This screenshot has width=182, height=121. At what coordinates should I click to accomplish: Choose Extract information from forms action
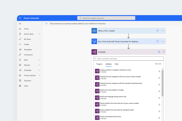click(127, 118)
